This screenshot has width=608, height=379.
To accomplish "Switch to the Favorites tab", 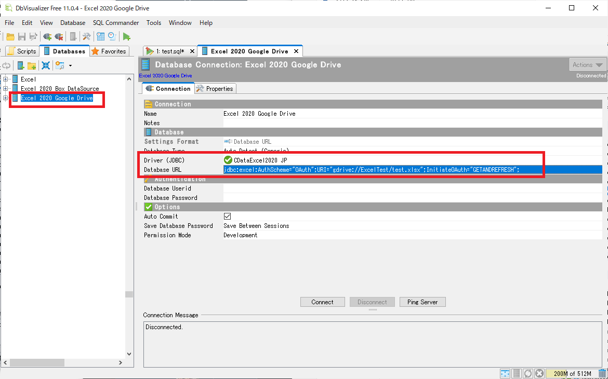I will pyautogui.click(x=109, y=51).
